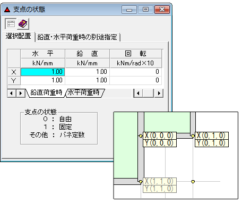Viewport: 242px width, 203px height.
Task: Minimize the 支点の状態 window
Action: [129, 10]
